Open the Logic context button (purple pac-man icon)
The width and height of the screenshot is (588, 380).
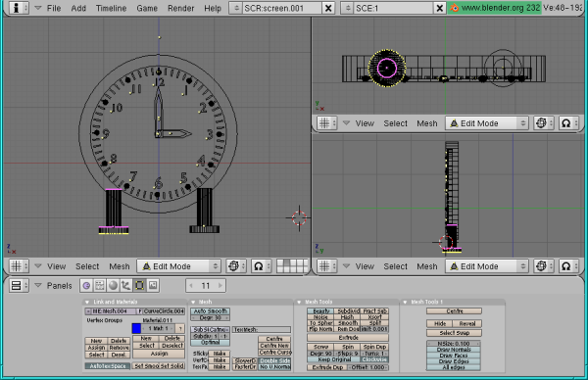pos(86,286)
